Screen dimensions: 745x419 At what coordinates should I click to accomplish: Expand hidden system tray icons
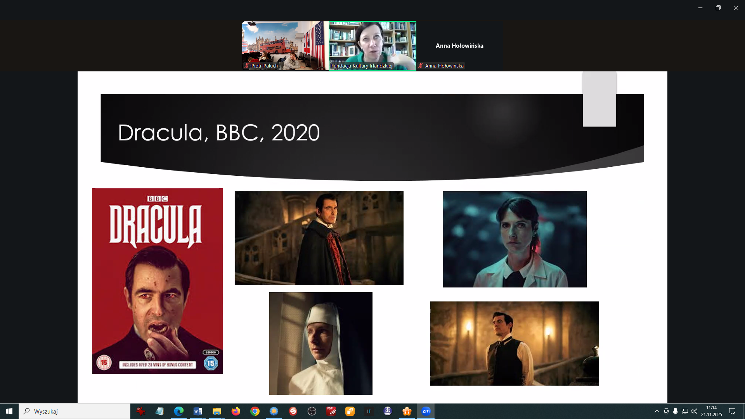point(657,411)
